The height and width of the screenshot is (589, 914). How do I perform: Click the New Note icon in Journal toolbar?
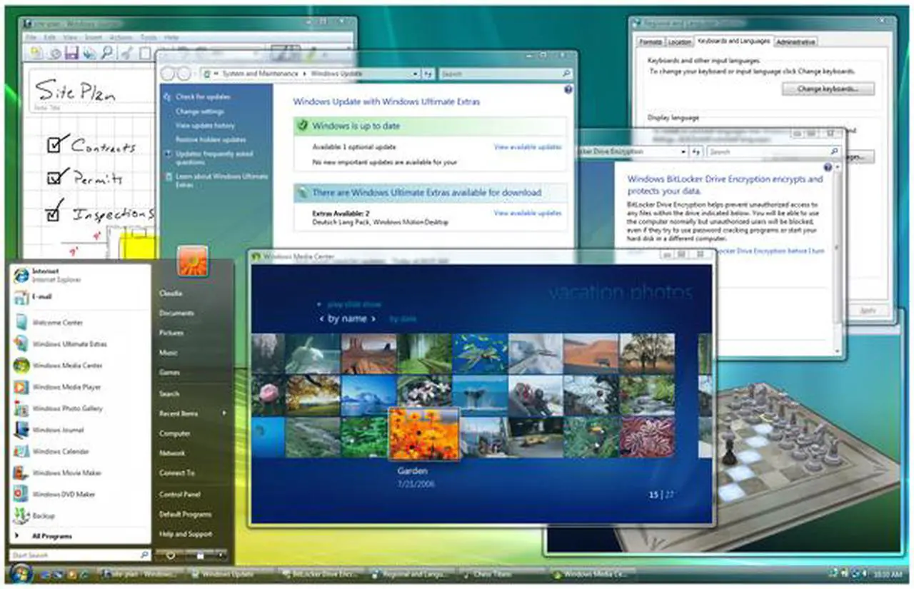(x=36, y=52)
